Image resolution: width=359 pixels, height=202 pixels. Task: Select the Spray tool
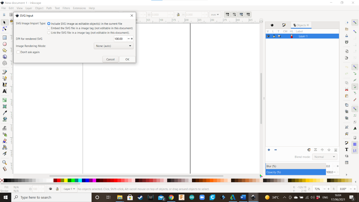4,135
